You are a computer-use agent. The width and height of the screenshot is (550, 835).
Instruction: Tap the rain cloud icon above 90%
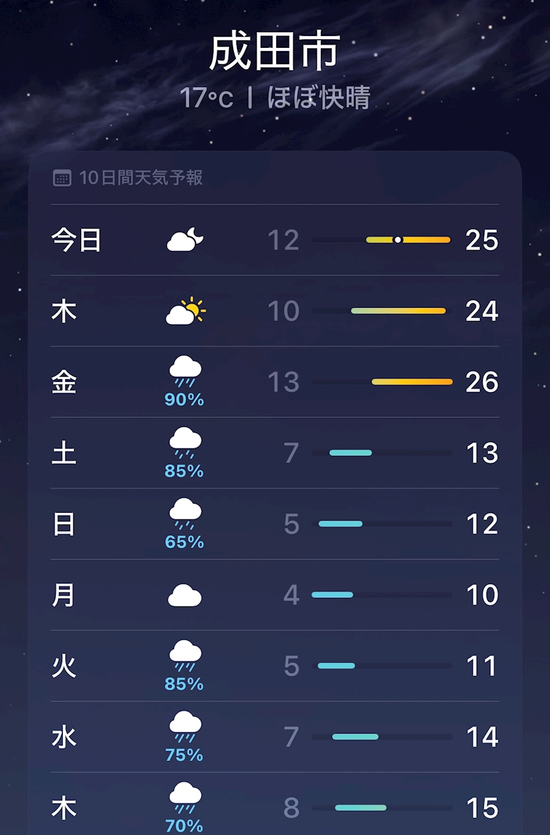(185, 371)
